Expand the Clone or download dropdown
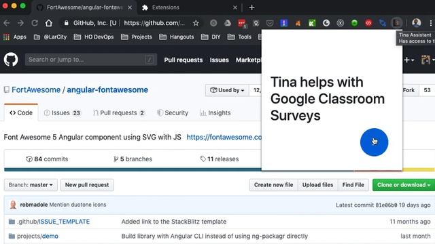Viewport: 435px width, 244px height. [404, 185]
